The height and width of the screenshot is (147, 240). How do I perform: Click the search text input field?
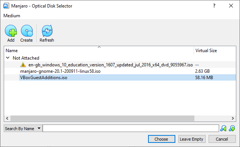(x=131, y=128)
